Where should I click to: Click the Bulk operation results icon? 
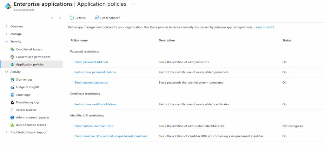pyautogui.click(x=12, y=125)
